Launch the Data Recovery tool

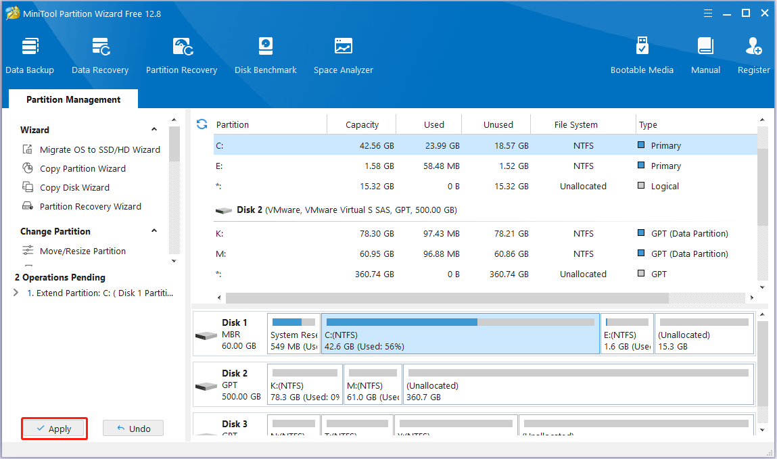pyautogui.click(x=100, y=55)
